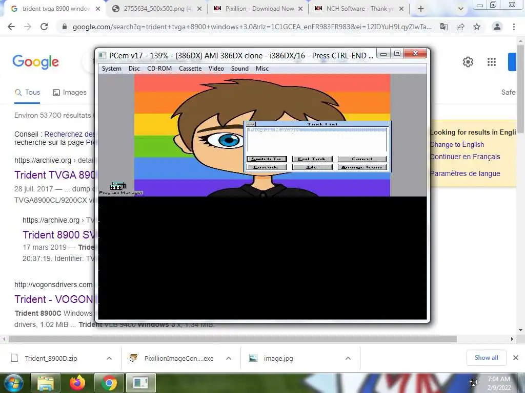525x393 pixels.
Task: Click the share page icon
Action: (x=460, y=27)
